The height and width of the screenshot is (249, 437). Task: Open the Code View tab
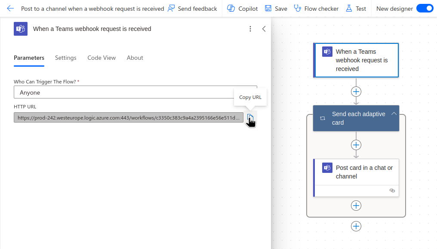[x=102, y=58]
